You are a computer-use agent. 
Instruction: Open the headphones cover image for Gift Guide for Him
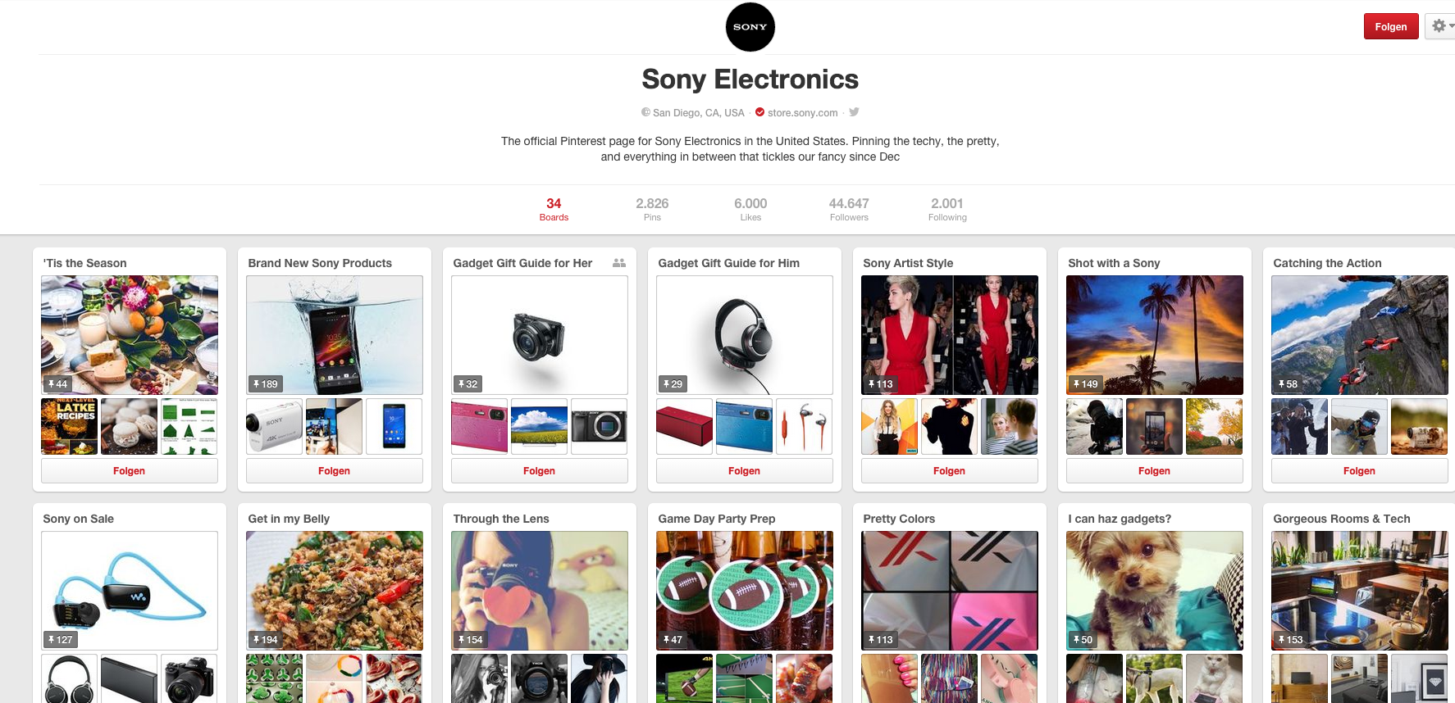[745, 335]
